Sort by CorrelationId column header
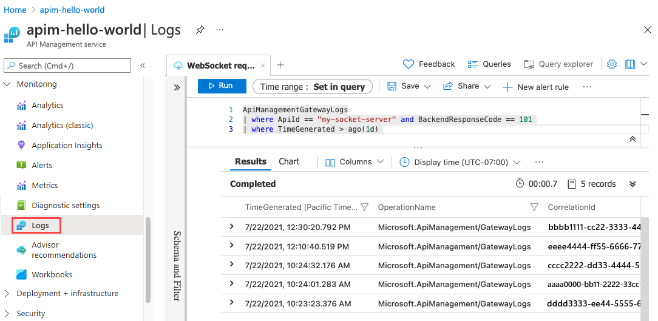 pos(571,208)
